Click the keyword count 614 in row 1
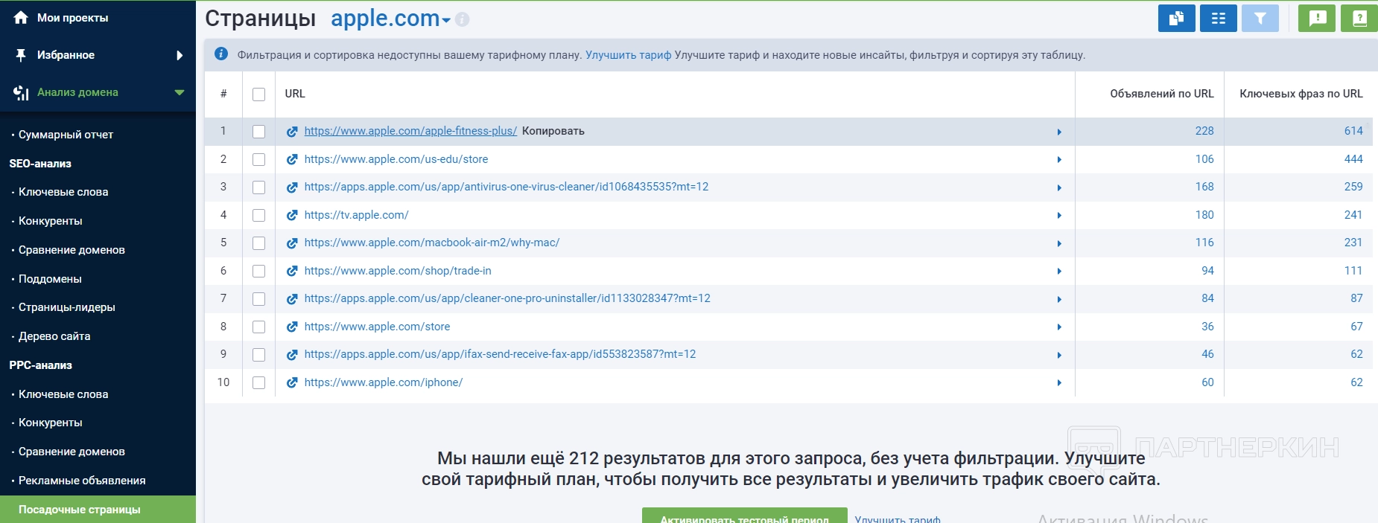Screen dimensions: 1378x523 tap(1353, 131)
